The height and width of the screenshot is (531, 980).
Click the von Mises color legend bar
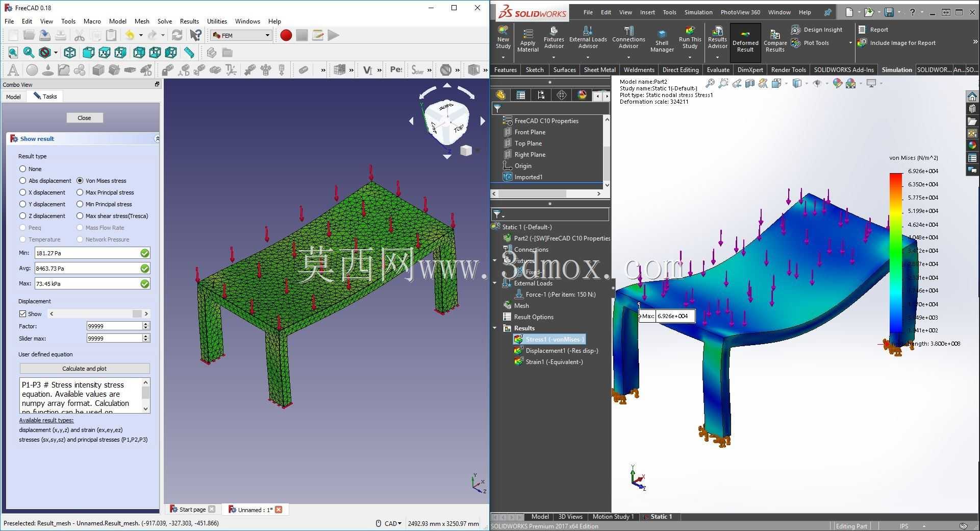point(896,253)
